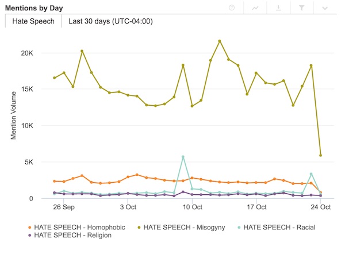The height and width of the screenshot is (269, 345).
Task: Open the help question mark icon
Action: point(231,8)
